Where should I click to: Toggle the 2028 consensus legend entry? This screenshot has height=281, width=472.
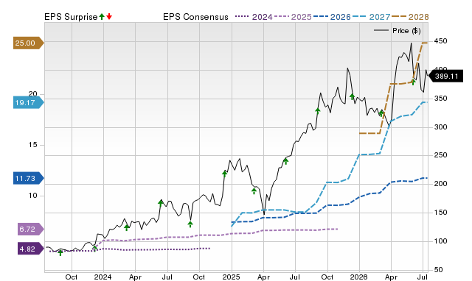410,17
